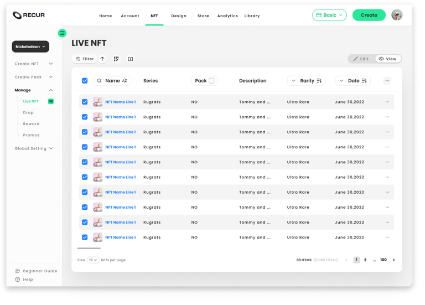Go to the Home tab

pos(106,15)
